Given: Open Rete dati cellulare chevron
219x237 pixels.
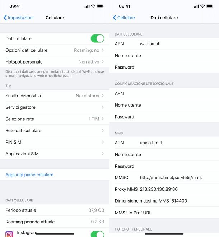Looking at the screenshot, I should pyautogui.click(x=103, y=130).
